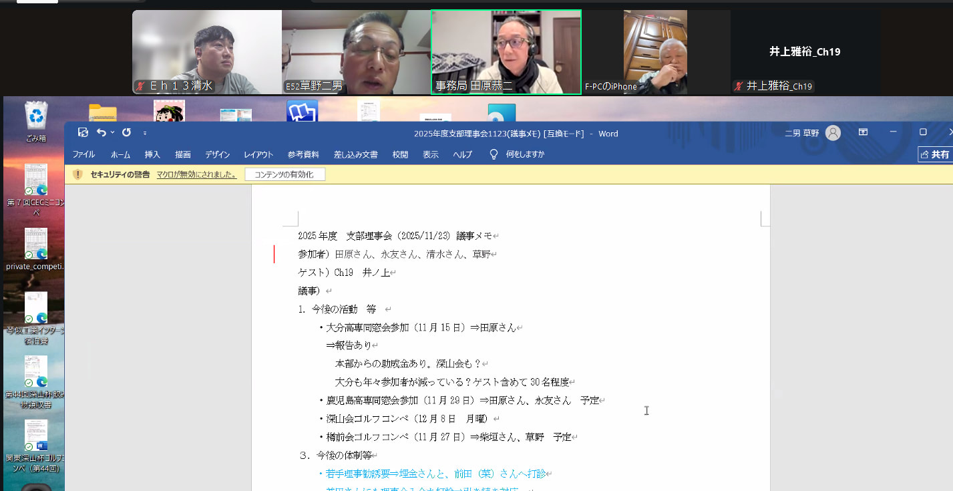Click the Redo icon in Quick Access
953x491 pixels.
coord(126,132)
